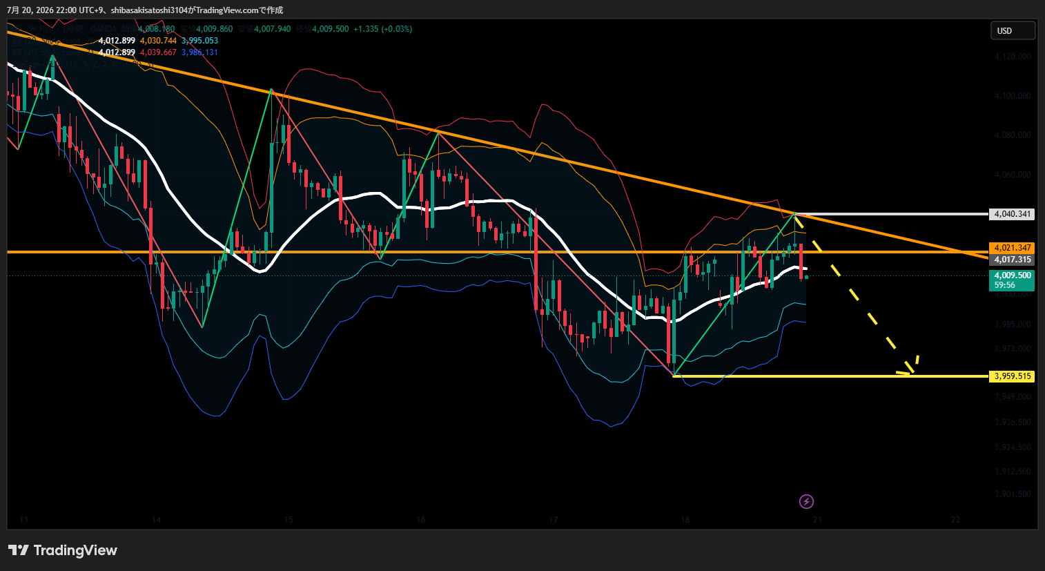
Task: Click the ZigZag indicator legend entry
Action: point(83,64)
